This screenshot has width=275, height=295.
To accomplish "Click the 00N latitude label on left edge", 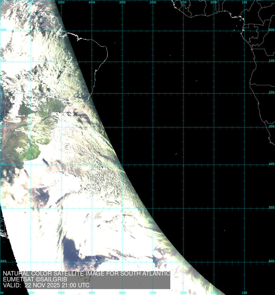I will pos(4,30).
